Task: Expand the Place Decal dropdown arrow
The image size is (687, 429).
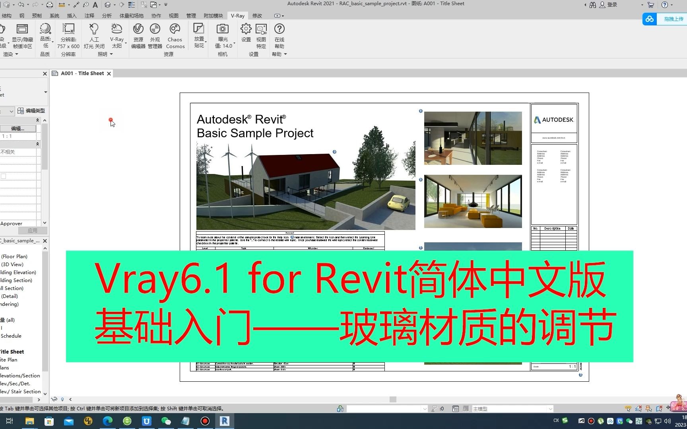Action: [206, 42]
